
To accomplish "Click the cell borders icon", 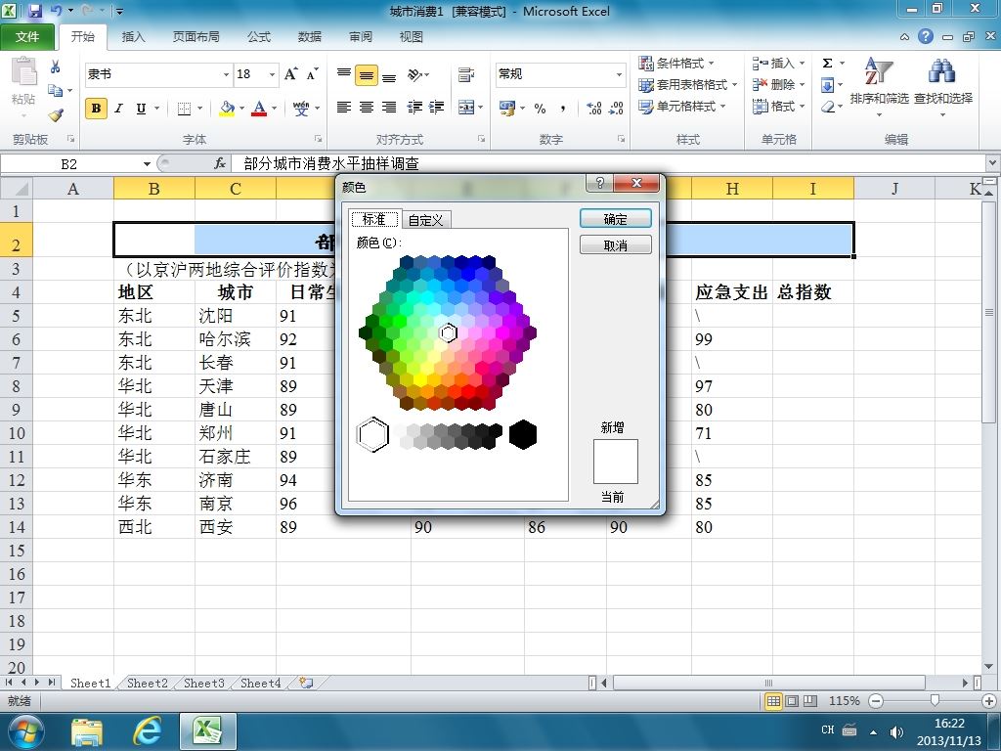I will click(x=184, y=109).
